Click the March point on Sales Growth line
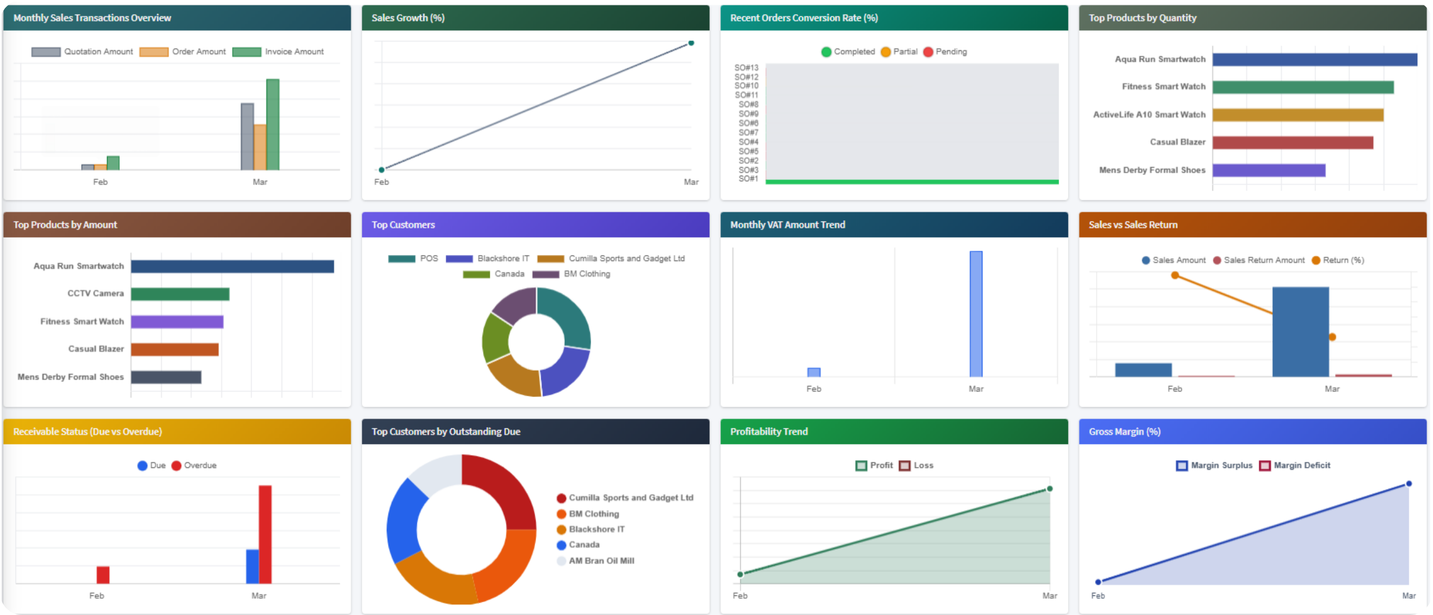This screenshot has width=1433, height=615. [692, 42]
